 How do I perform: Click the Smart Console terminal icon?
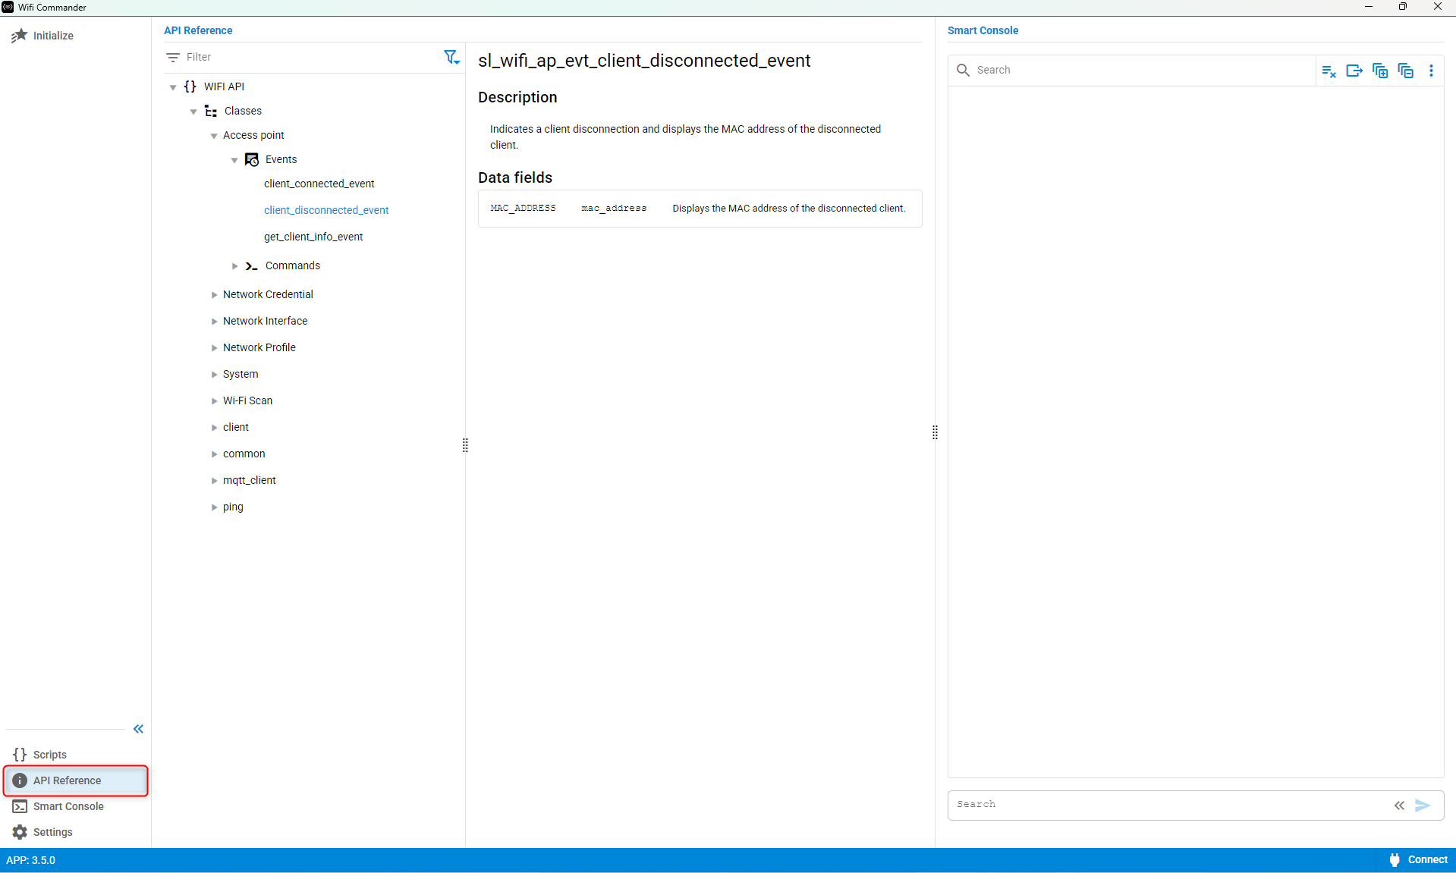coord(20,806)
